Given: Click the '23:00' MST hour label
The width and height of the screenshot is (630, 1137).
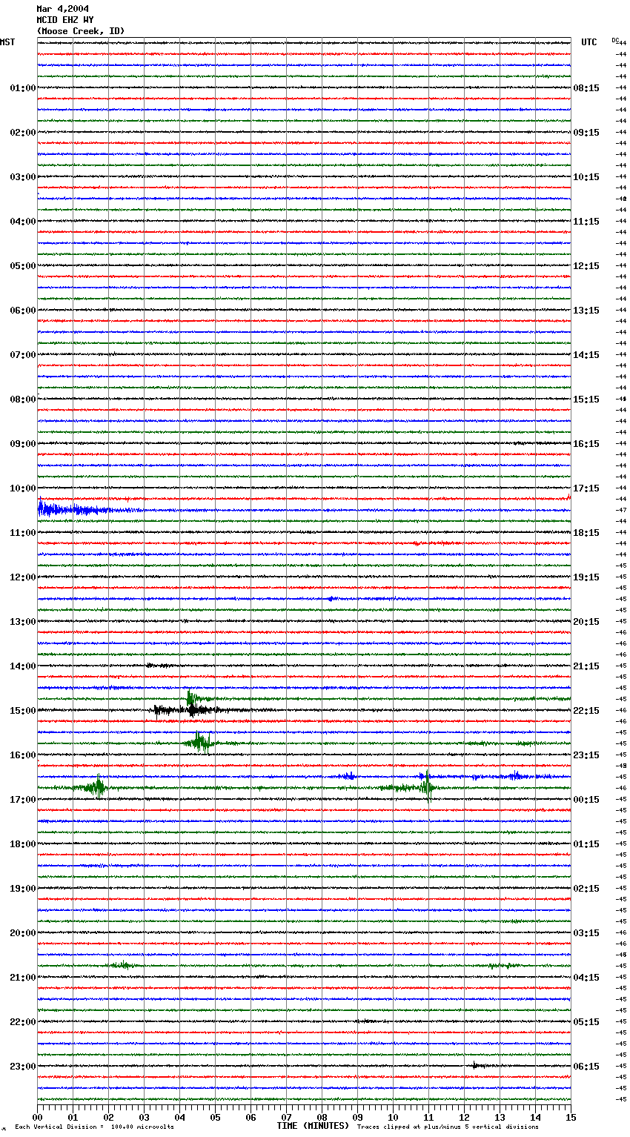Looking at the screenshot, I should [x=23, y=1067].
